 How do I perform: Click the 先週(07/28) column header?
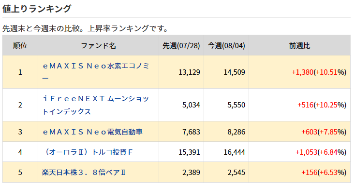(181, 45)
